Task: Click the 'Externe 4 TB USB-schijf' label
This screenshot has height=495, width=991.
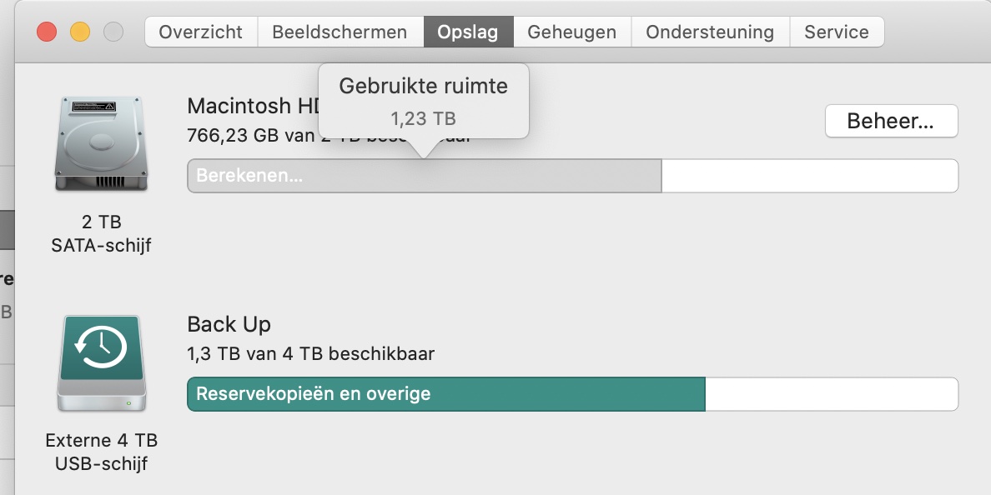Action: (102, 452)
